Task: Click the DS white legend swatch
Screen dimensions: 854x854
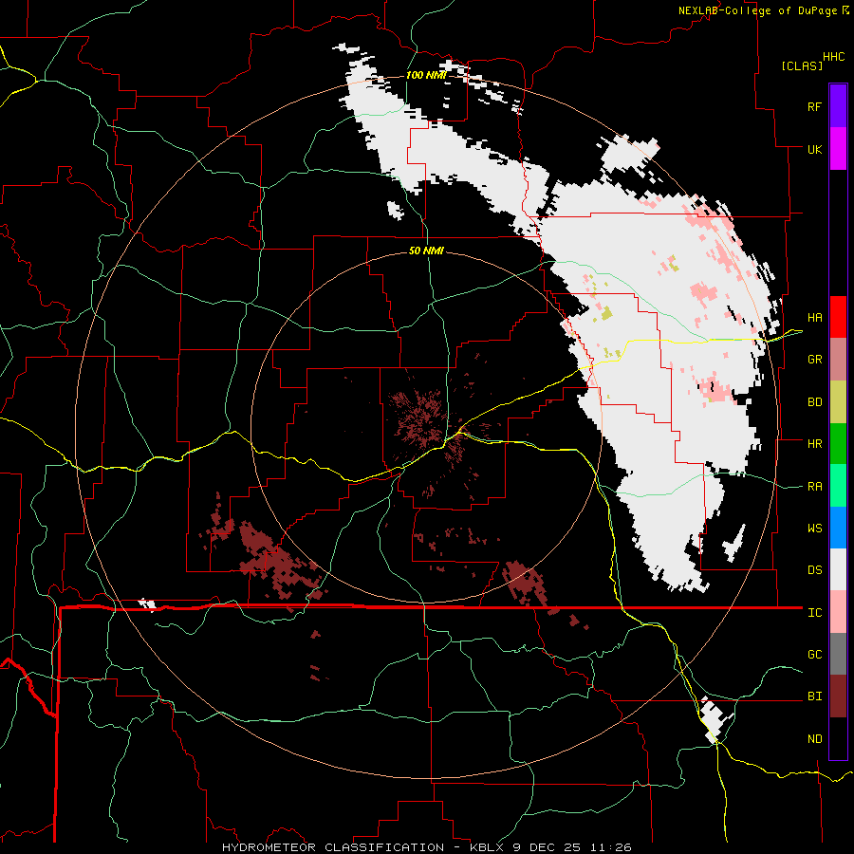Action: [x=838, y=569]
